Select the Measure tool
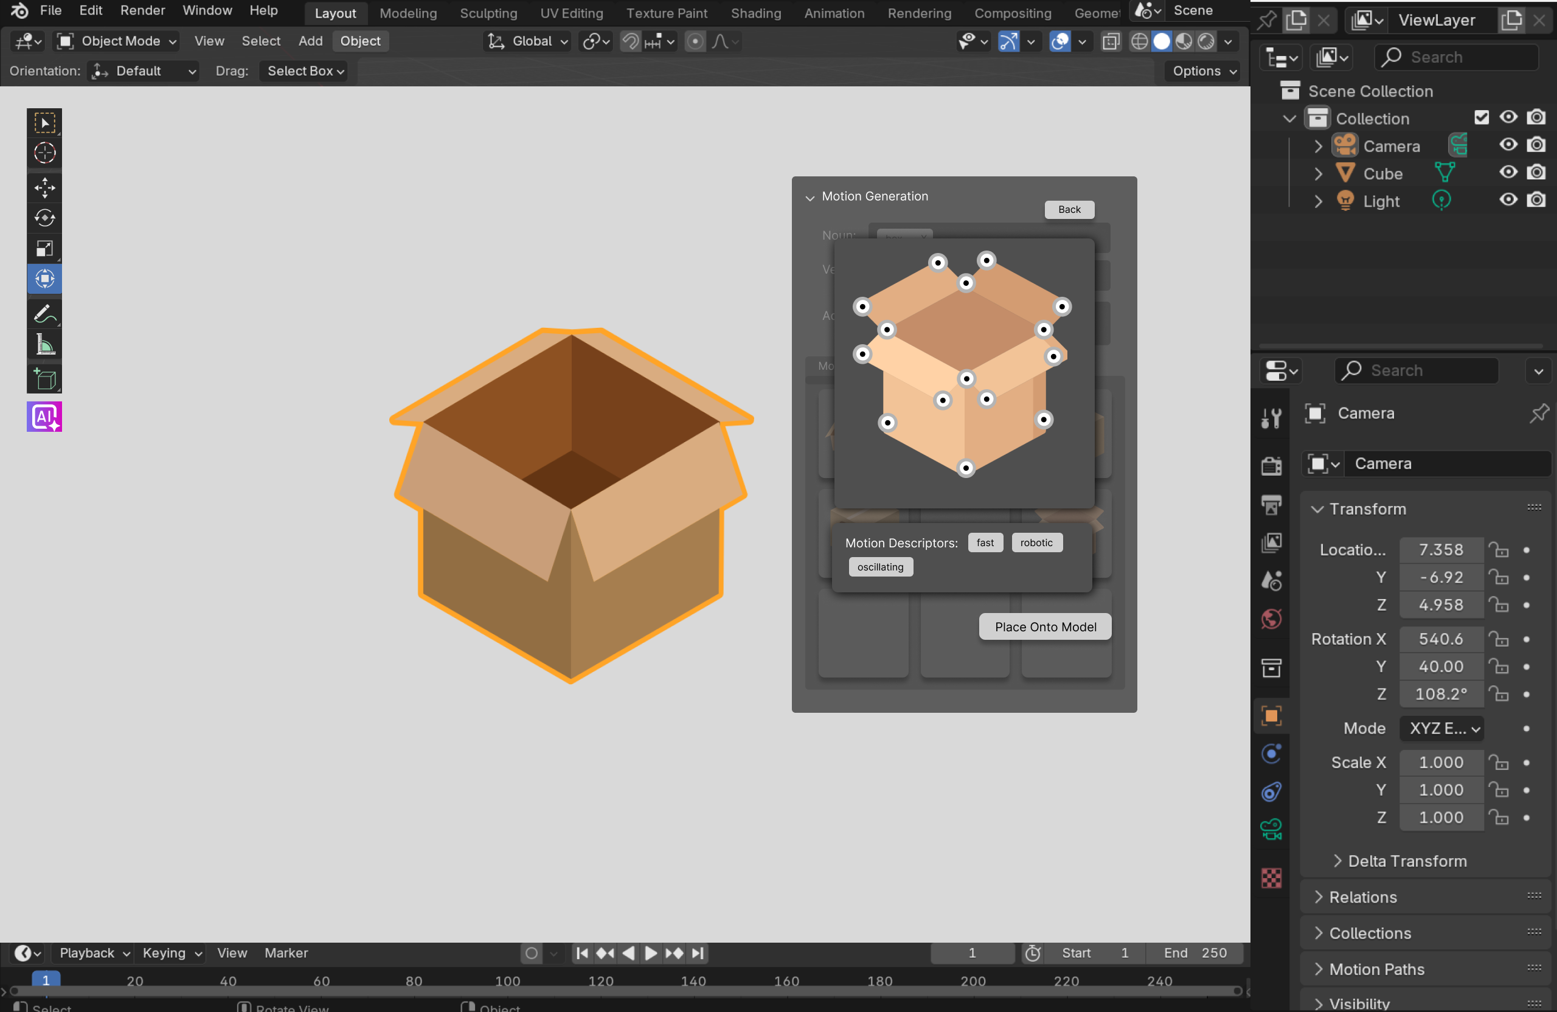The image size is (1557, 1012). click(44, 345)
